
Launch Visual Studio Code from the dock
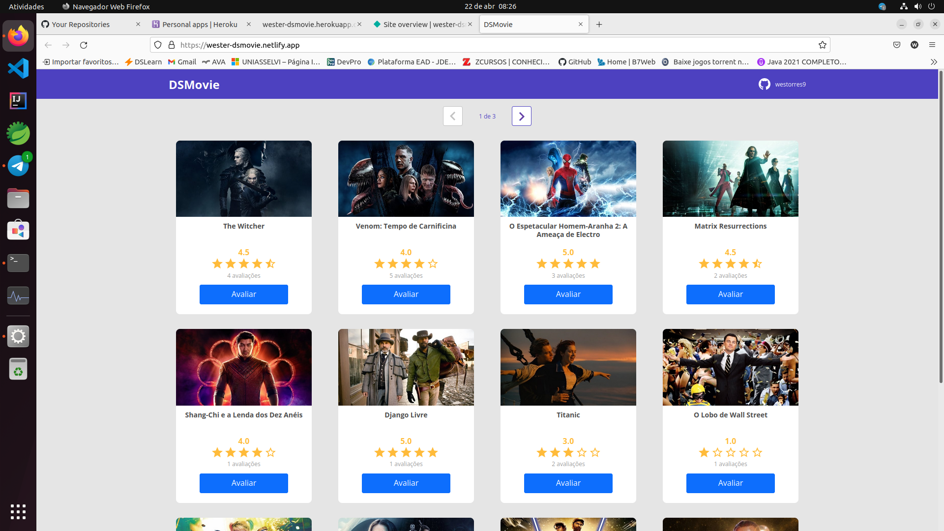coord(18,68)
